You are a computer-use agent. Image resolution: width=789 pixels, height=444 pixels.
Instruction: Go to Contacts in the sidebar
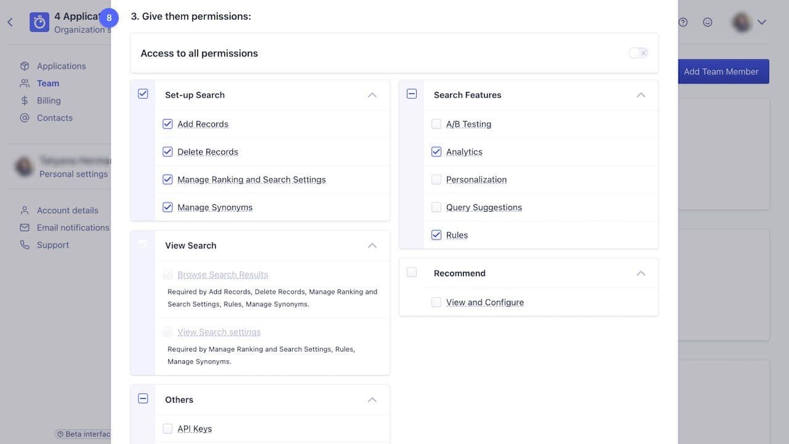tap(55, 118)
